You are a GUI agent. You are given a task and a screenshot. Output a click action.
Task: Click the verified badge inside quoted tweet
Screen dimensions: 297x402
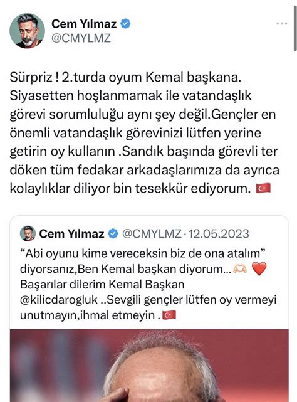pyautogui.click(x=113, y=234)
